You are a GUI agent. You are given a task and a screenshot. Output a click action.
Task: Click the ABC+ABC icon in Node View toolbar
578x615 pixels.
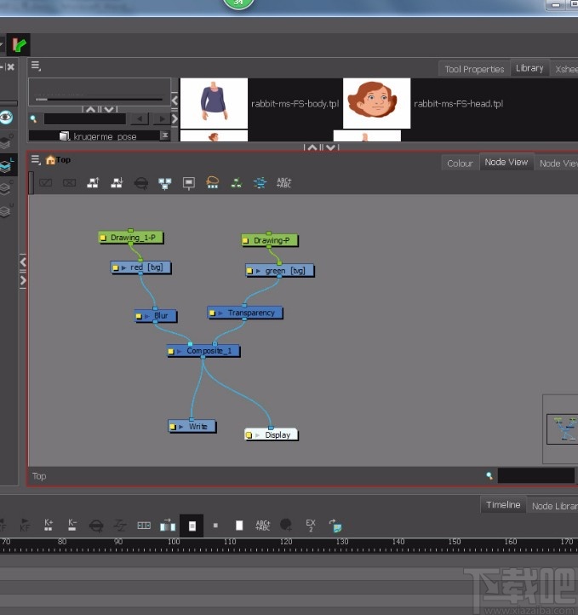[x=283, y=183]
